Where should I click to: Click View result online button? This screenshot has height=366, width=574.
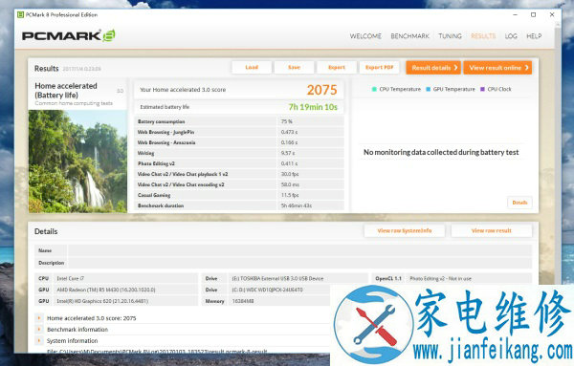tap(497, 68)
